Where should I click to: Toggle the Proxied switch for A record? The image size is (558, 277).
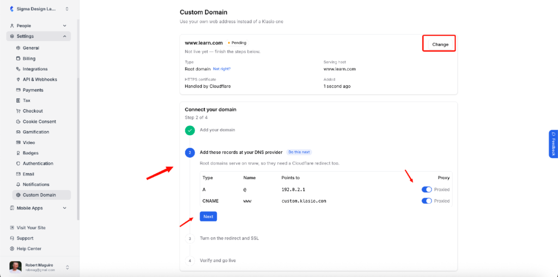coord(426,190)
